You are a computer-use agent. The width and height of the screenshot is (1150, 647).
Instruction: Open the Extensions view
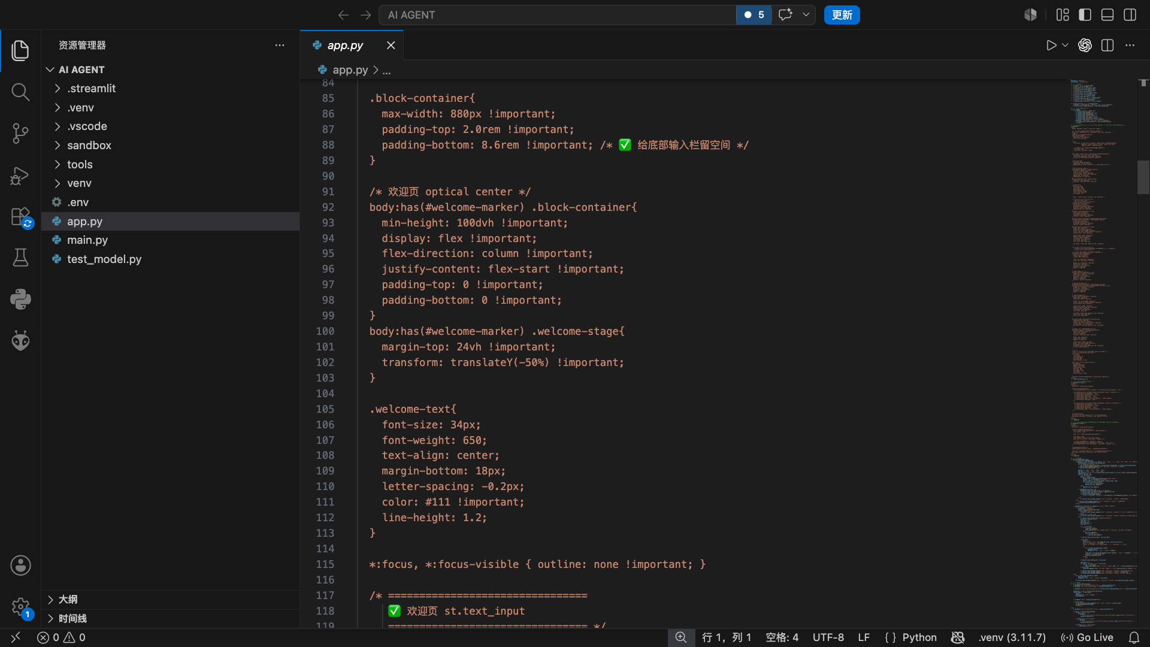(x=20, y=217)
